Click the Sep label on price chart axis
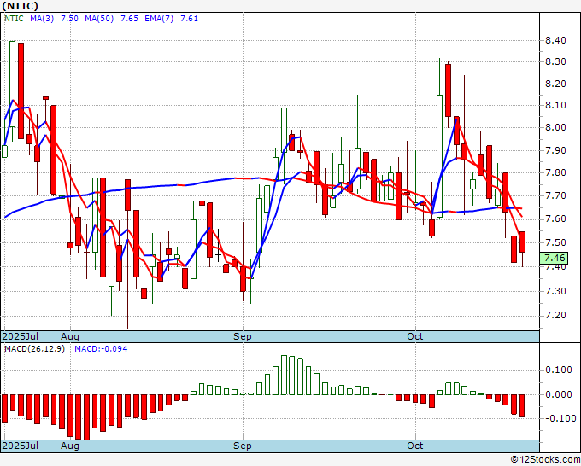This screenshot has height=466, width=581. point(243,336)
